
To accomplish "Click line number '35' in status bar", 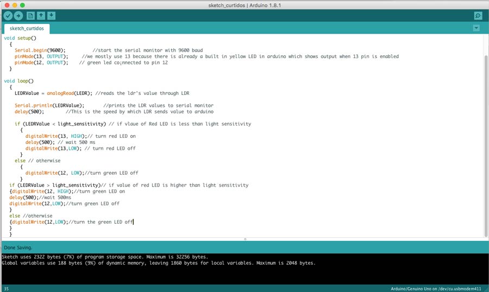I will coord(6,289).
